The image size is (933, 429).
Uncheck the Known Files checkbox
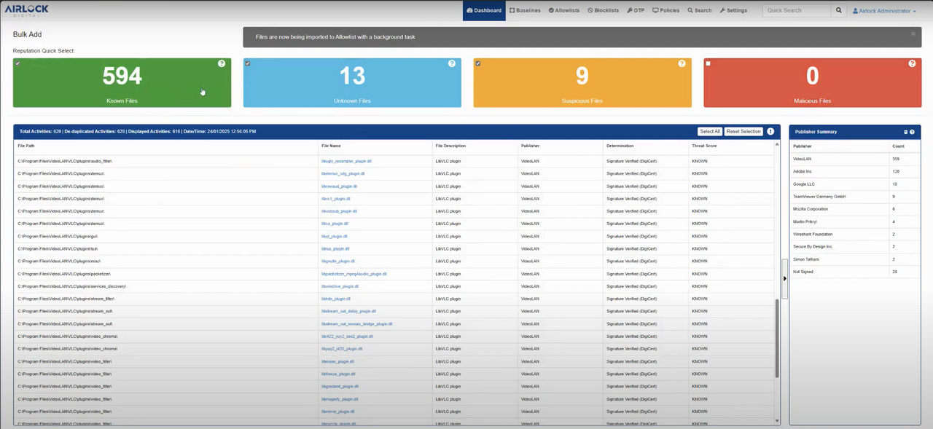click(x=17, y=63)
